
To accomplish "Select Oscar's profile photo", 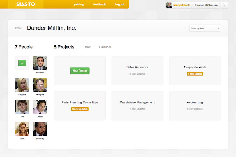I will pos(40,107).
